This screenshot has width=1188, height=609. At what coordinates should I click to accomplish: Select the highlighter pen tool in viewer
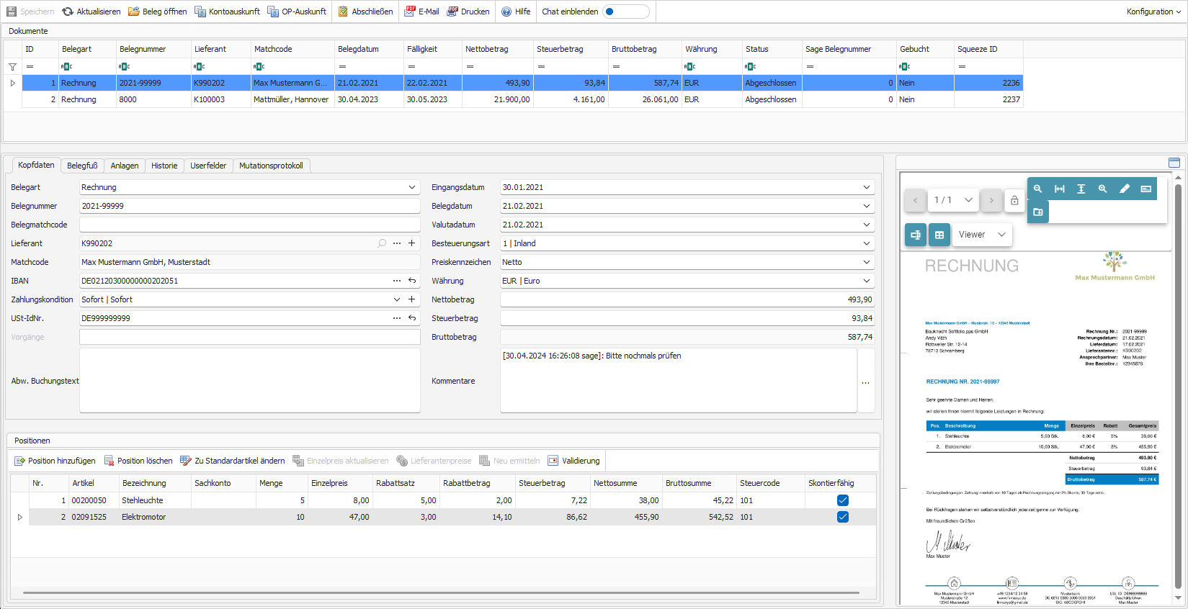coord(1124,189)
